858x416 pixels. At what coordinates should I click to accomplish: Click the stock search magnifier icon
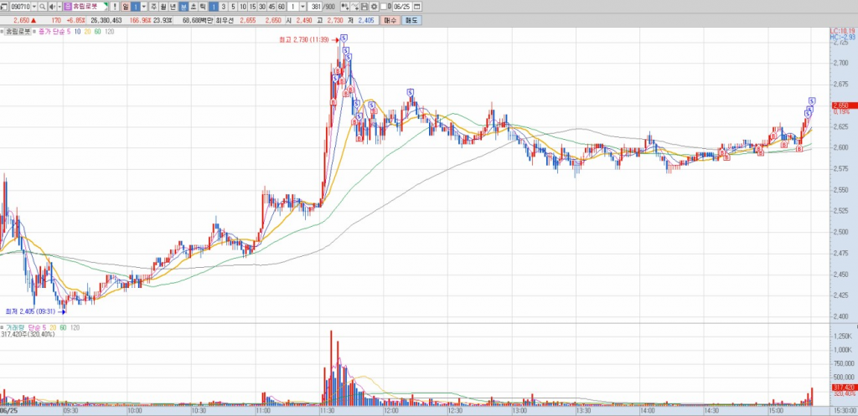click(41, 6)
